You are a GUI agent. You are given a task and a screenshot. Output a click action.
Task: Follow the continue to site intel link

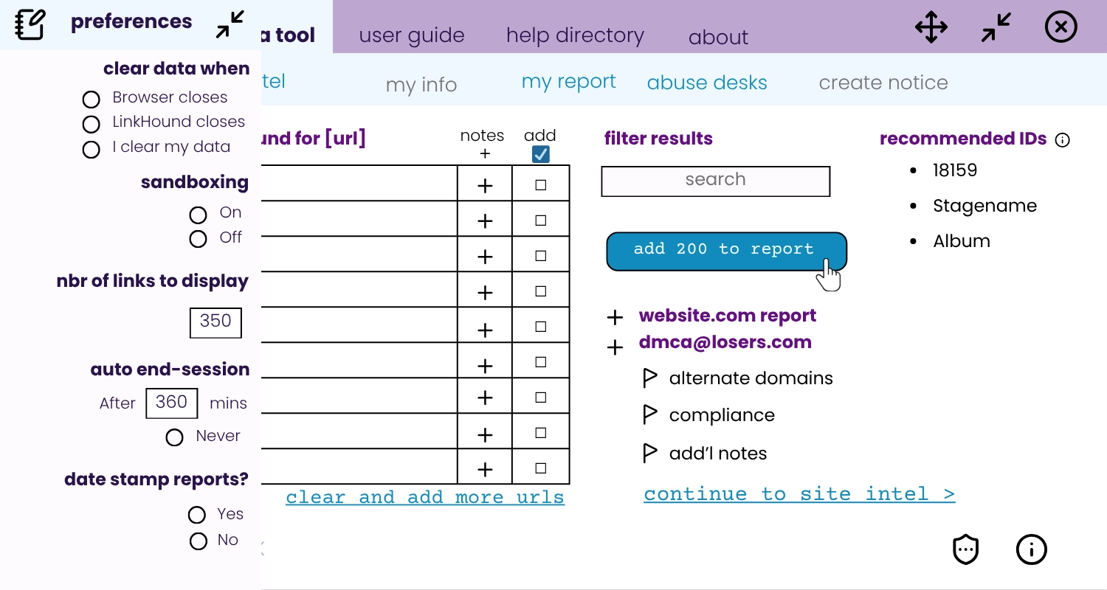[799, 494]
